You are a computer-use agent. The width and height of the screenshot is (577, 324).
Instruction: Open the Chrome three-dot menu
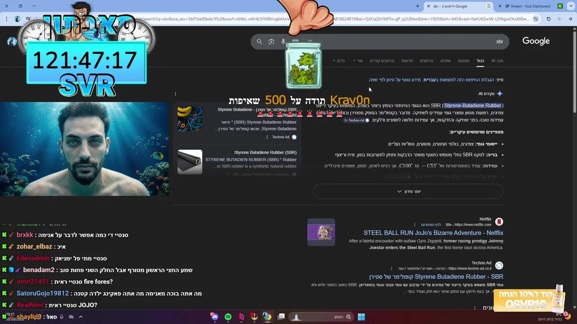[6, 19]
